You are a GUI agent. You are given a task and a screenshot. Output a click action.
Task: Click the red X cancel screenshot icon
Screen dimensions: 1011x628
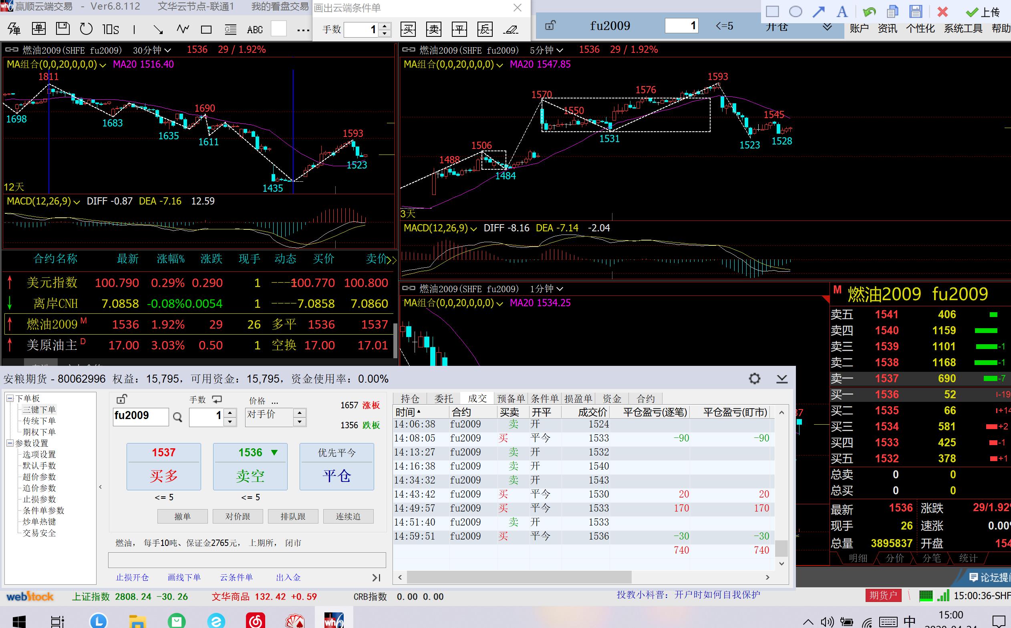[943, 12]
